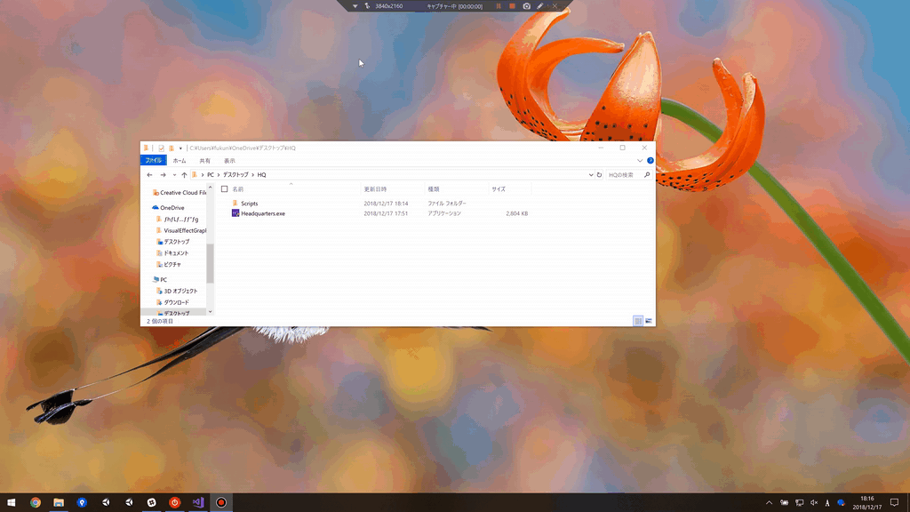
Task: Open Windows Start menu
Action: 11,503
